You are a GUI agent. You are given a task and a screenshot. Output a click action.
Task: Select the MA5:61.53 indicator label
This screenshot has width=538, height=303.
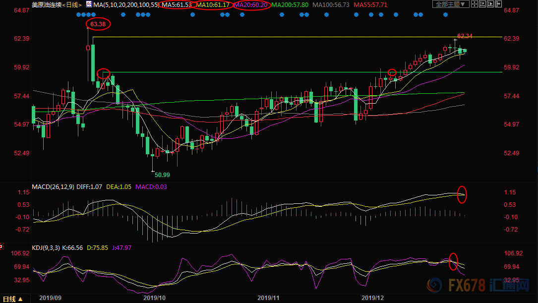coord(177,4)
